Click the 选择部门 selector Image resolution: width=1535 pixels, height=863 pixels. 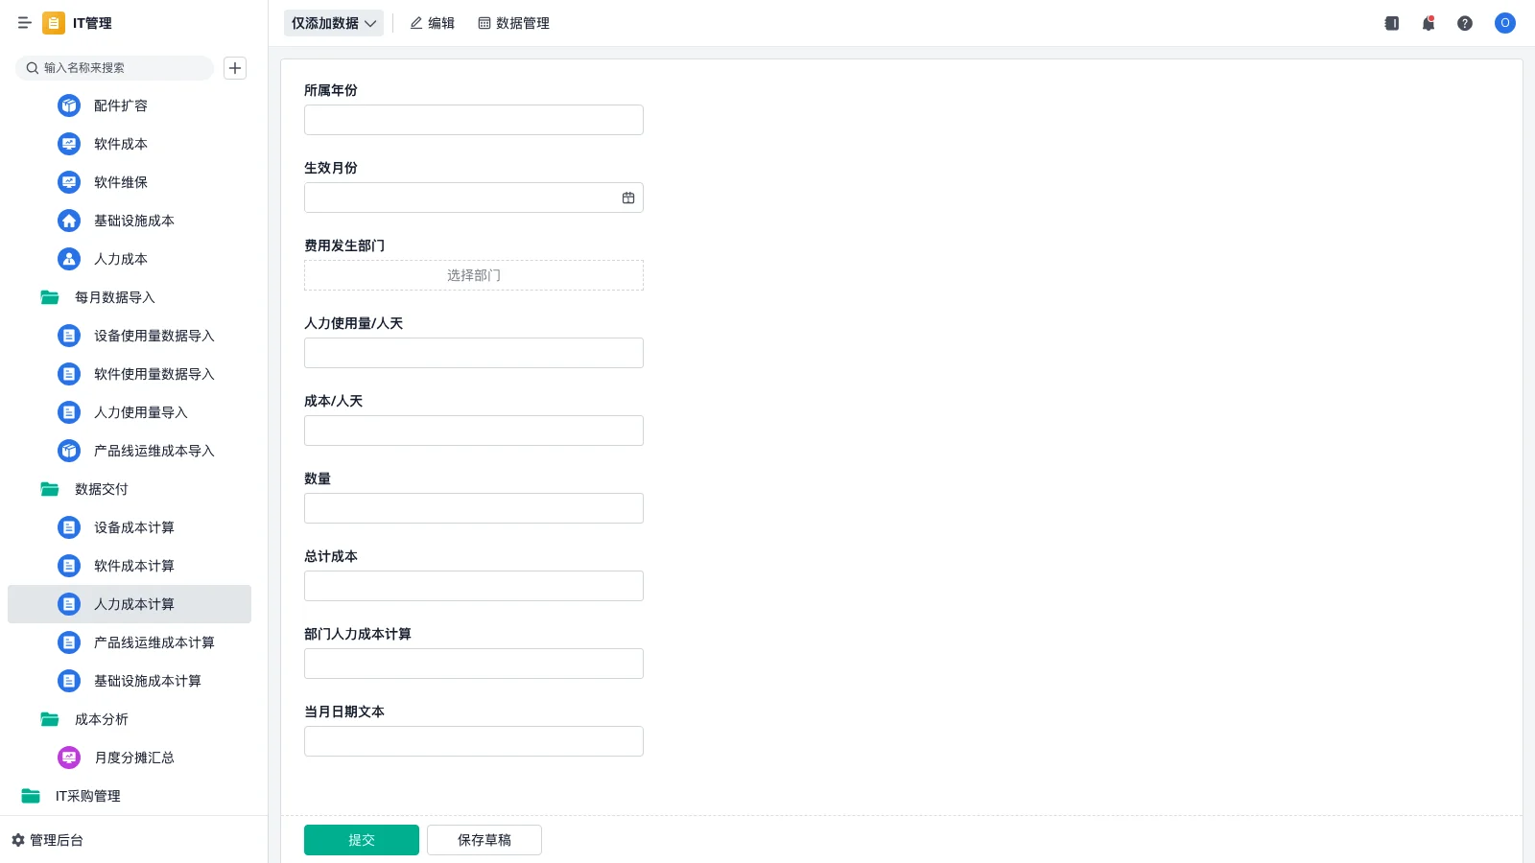click(473, 275)
